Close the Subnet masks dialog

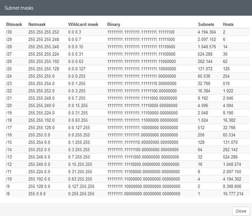(241, 211)
